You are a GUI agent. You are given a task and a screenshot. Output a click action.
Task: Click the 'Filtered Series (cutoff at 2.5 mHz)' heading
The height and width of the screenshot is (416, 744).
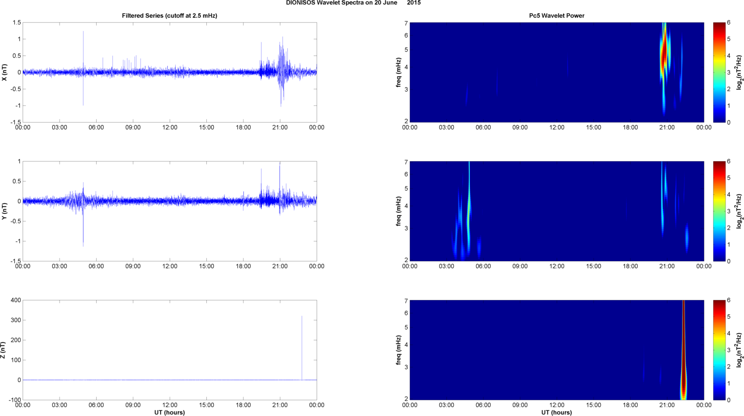pos(169,16)
